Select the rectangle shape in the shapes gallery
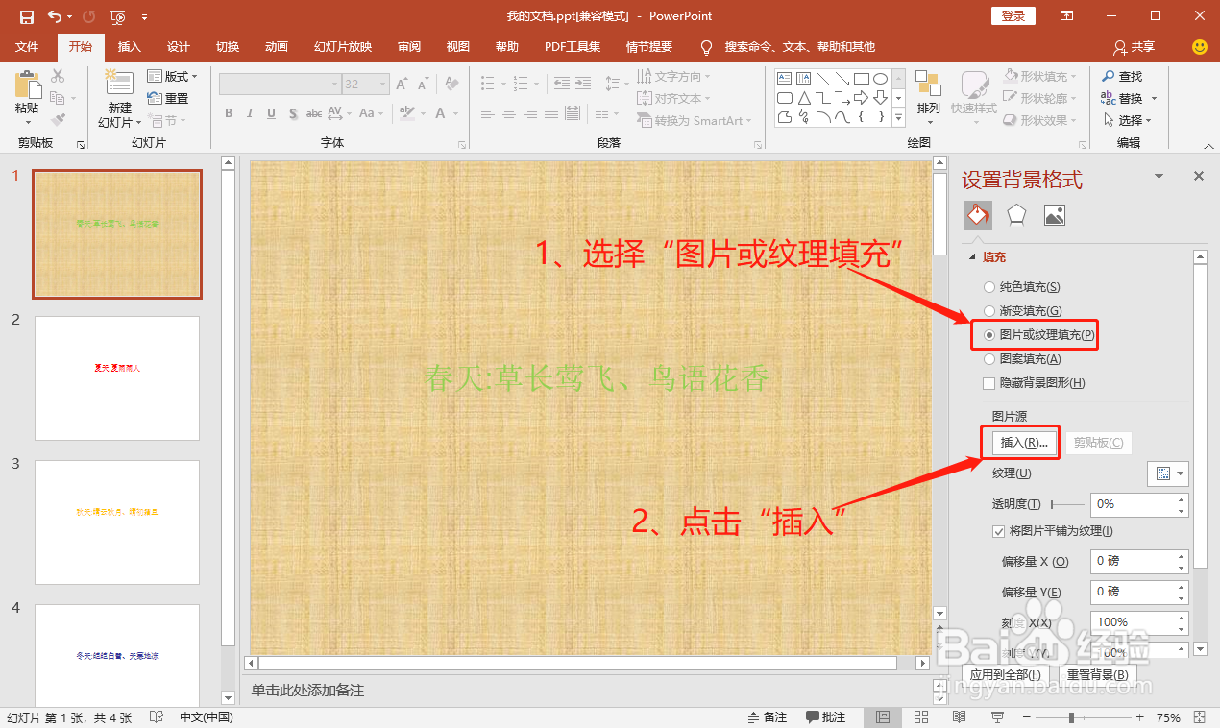 [x=863, y=78]
